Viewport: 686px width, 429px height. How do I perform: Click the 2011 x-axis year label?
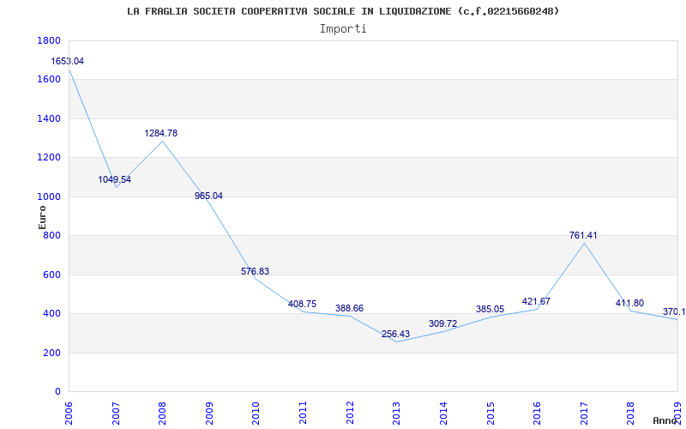(x=303, y=414)
